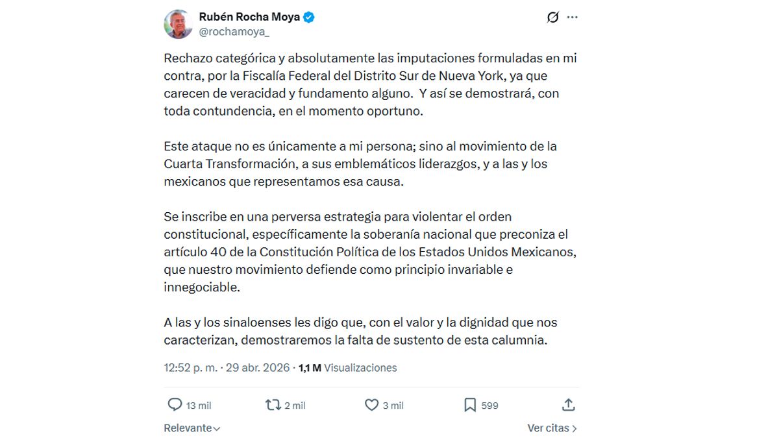Image resolution: width=779 pixels, height=438 pixels.
Task: Open Rubén Rocha Moya's profile avatar
Action: [178, 24]
